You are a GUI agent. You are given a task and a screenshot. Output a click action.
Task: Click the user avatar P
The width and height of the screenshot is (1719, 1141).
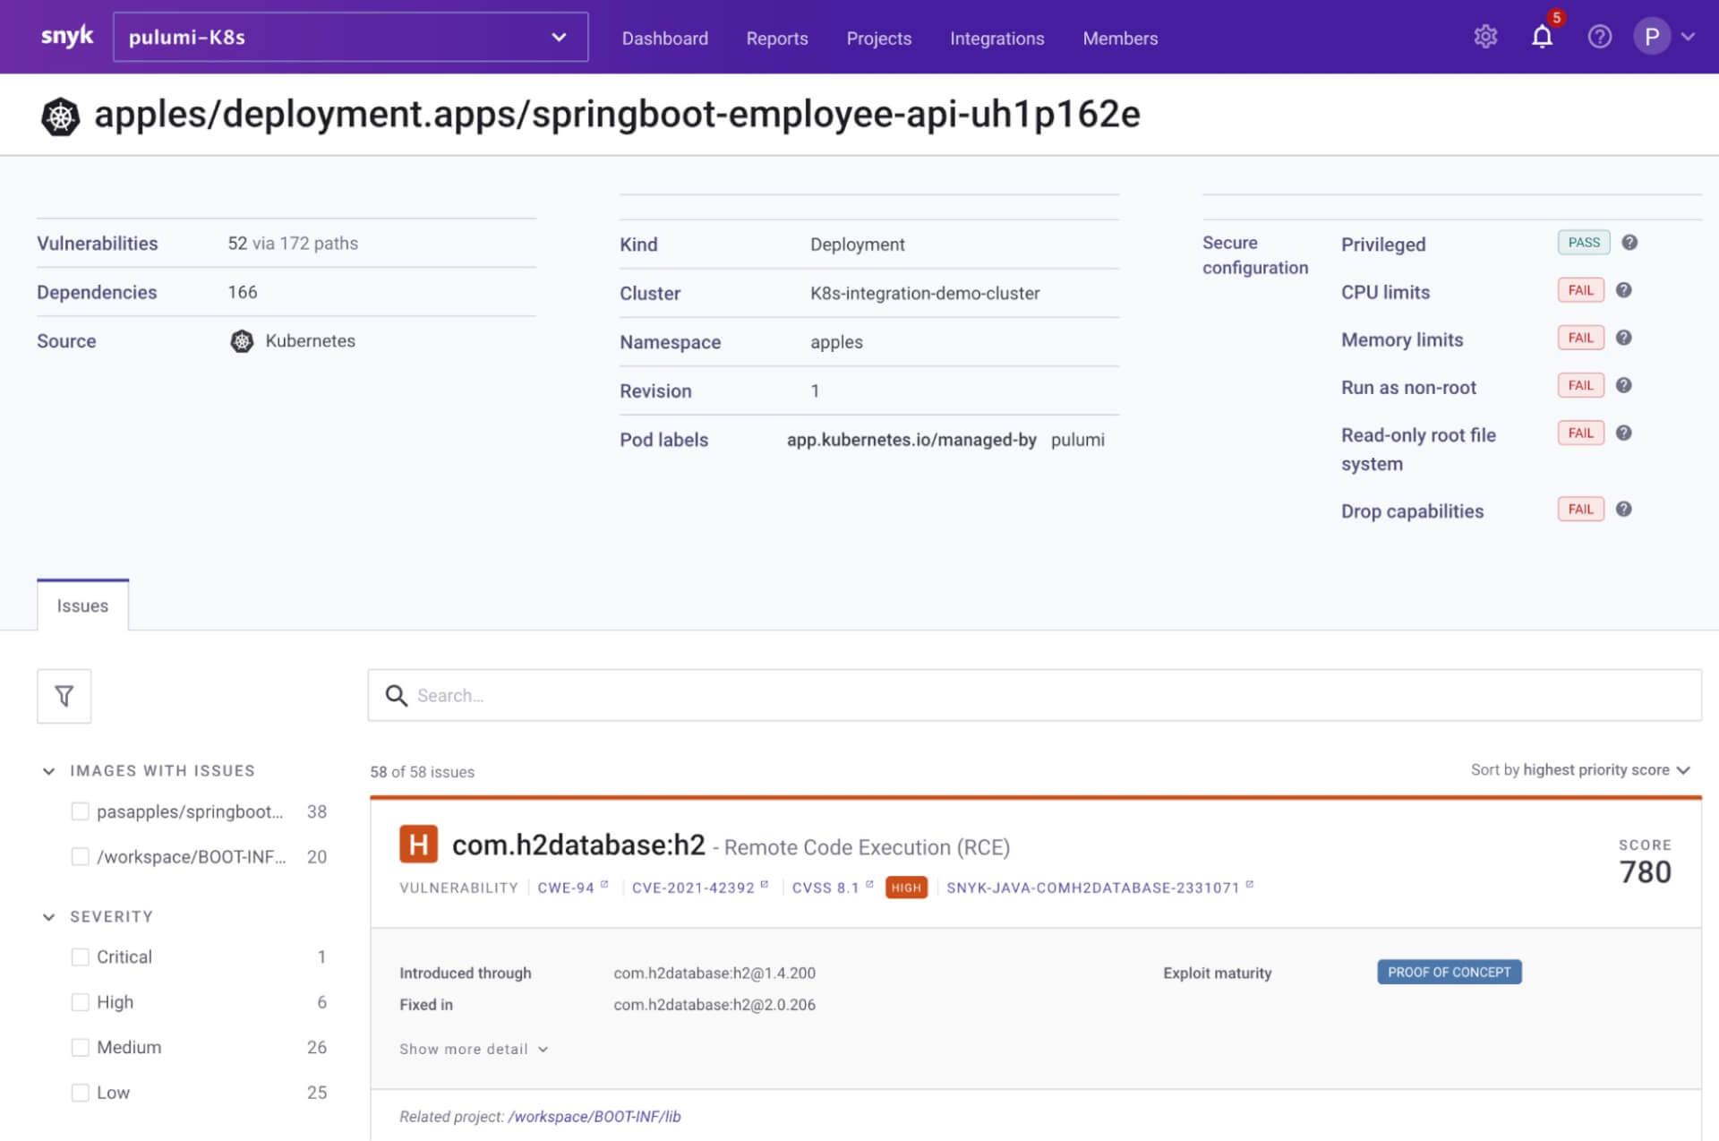click(x=1652, y=37)
